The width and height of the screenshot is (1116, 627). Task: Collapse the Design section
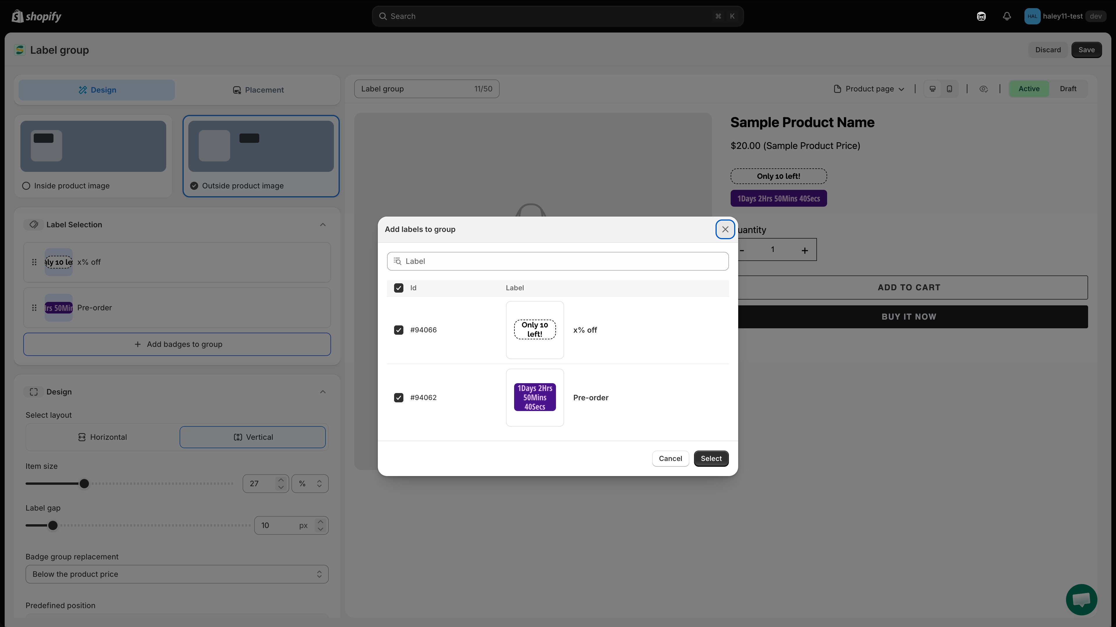pyautogui.click(x=323, y=392)
